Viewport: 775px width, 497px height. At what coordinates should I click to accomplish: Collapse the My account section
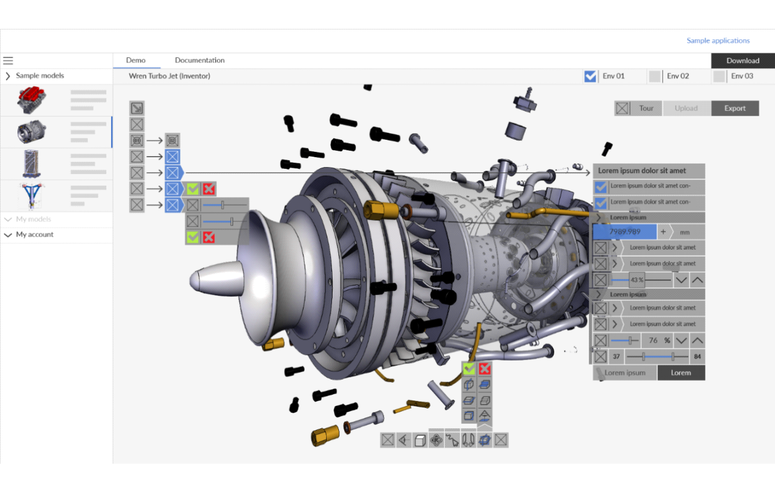click(8, 235)
